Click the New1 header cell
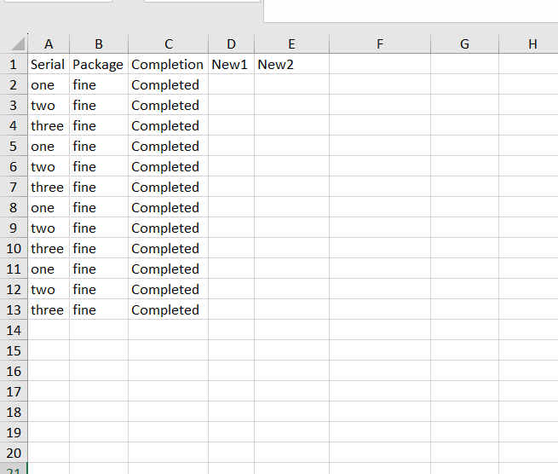Image resolution: width=558 pixels, height=474 pixels. [x=230, y=64]
